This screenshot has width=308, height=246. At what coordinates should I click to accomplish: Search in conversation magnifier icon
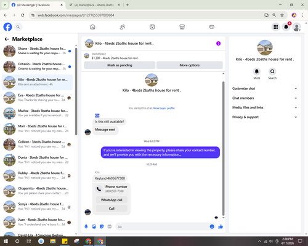coord(272,71)
